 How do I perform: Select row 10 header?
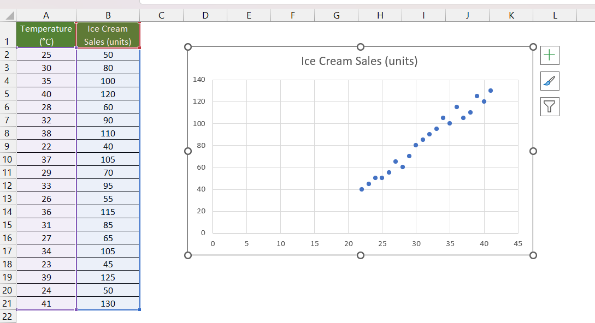tap(8, 159)
